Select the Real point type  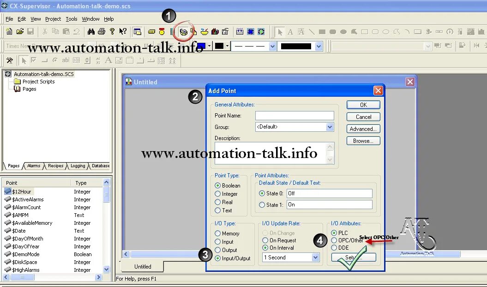coord(223,202)
